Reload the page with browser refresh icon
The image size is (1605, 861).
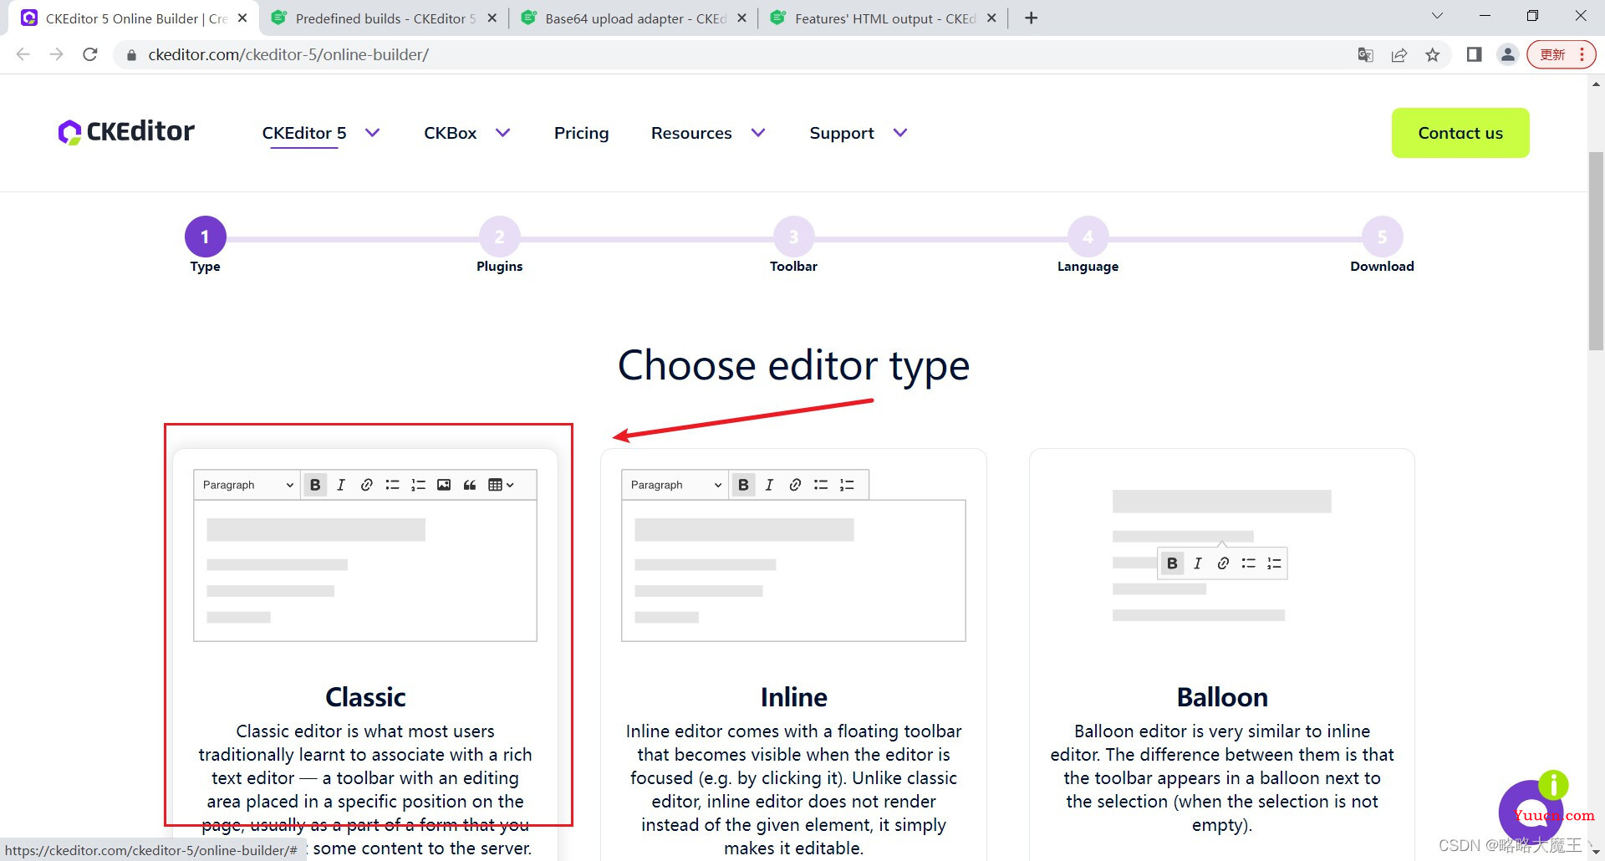click(90, 54)
